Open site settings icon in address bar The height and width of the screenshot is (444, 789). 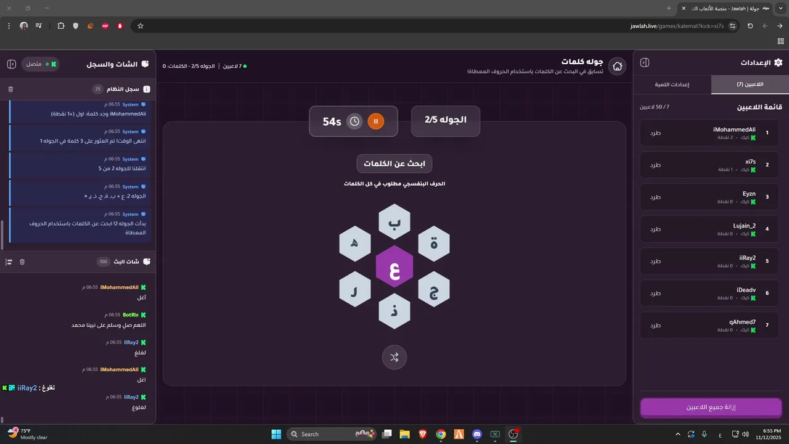click(733, 26)
